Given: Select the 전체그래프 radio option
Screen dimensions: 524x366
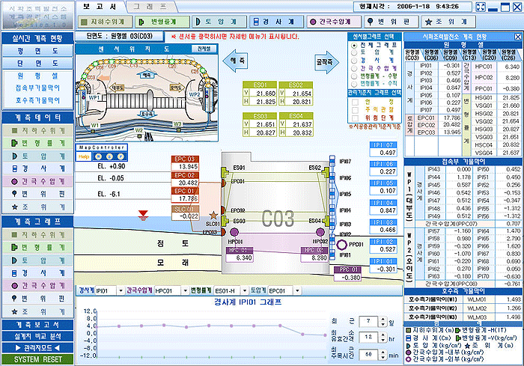Looking at the screenshot, I should tap(354, 45).
